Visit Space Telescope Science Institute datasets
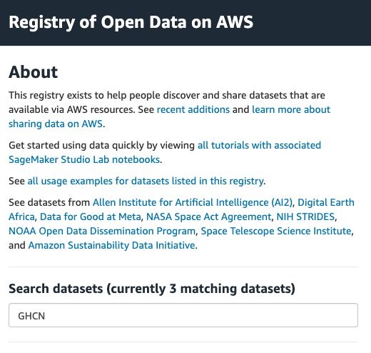The width and height of the screenshot is (371, 353). 276,231
